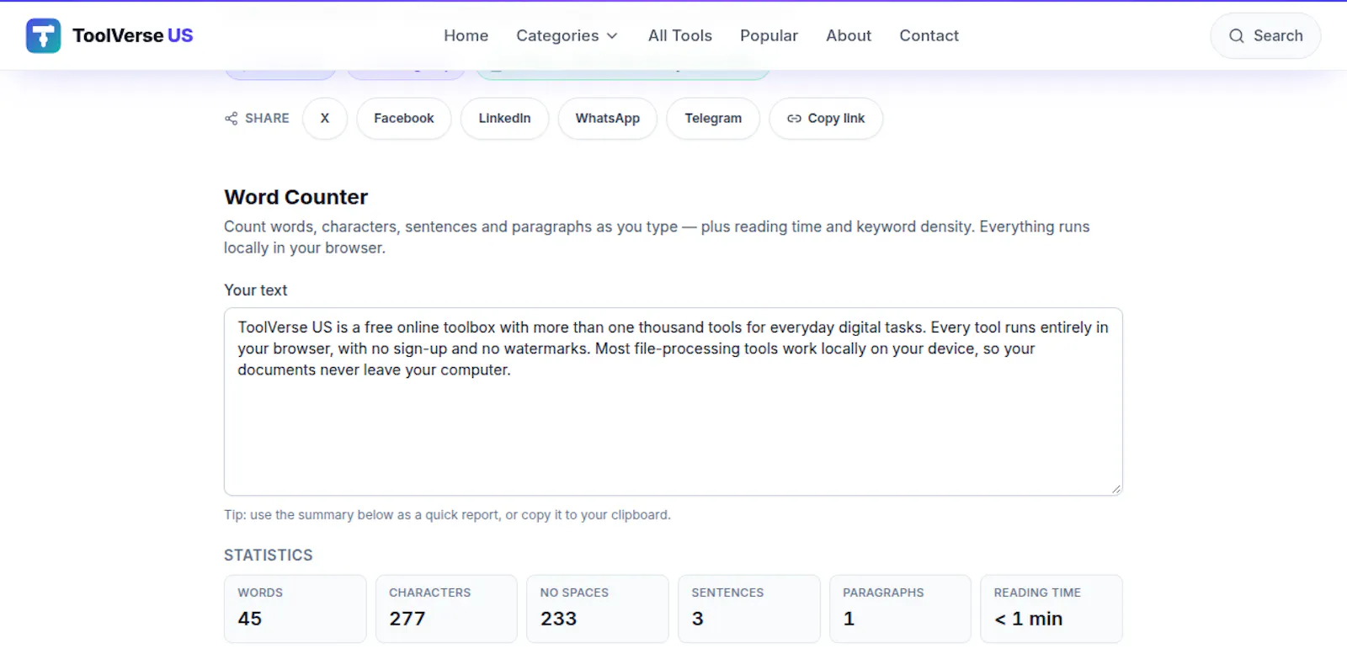Click inside the Your text textarea
The height and width of the screenshot is (654, 1347).
click(673, 401)
